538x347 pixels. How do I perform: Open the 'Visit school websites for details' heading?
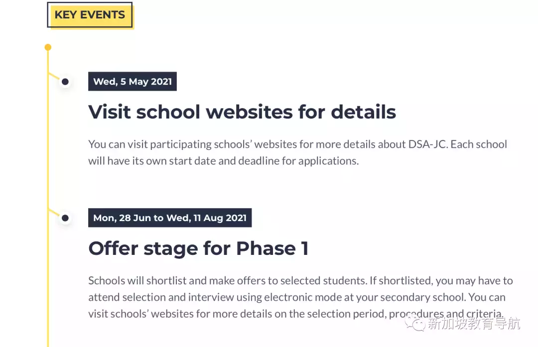click(242, 112)
